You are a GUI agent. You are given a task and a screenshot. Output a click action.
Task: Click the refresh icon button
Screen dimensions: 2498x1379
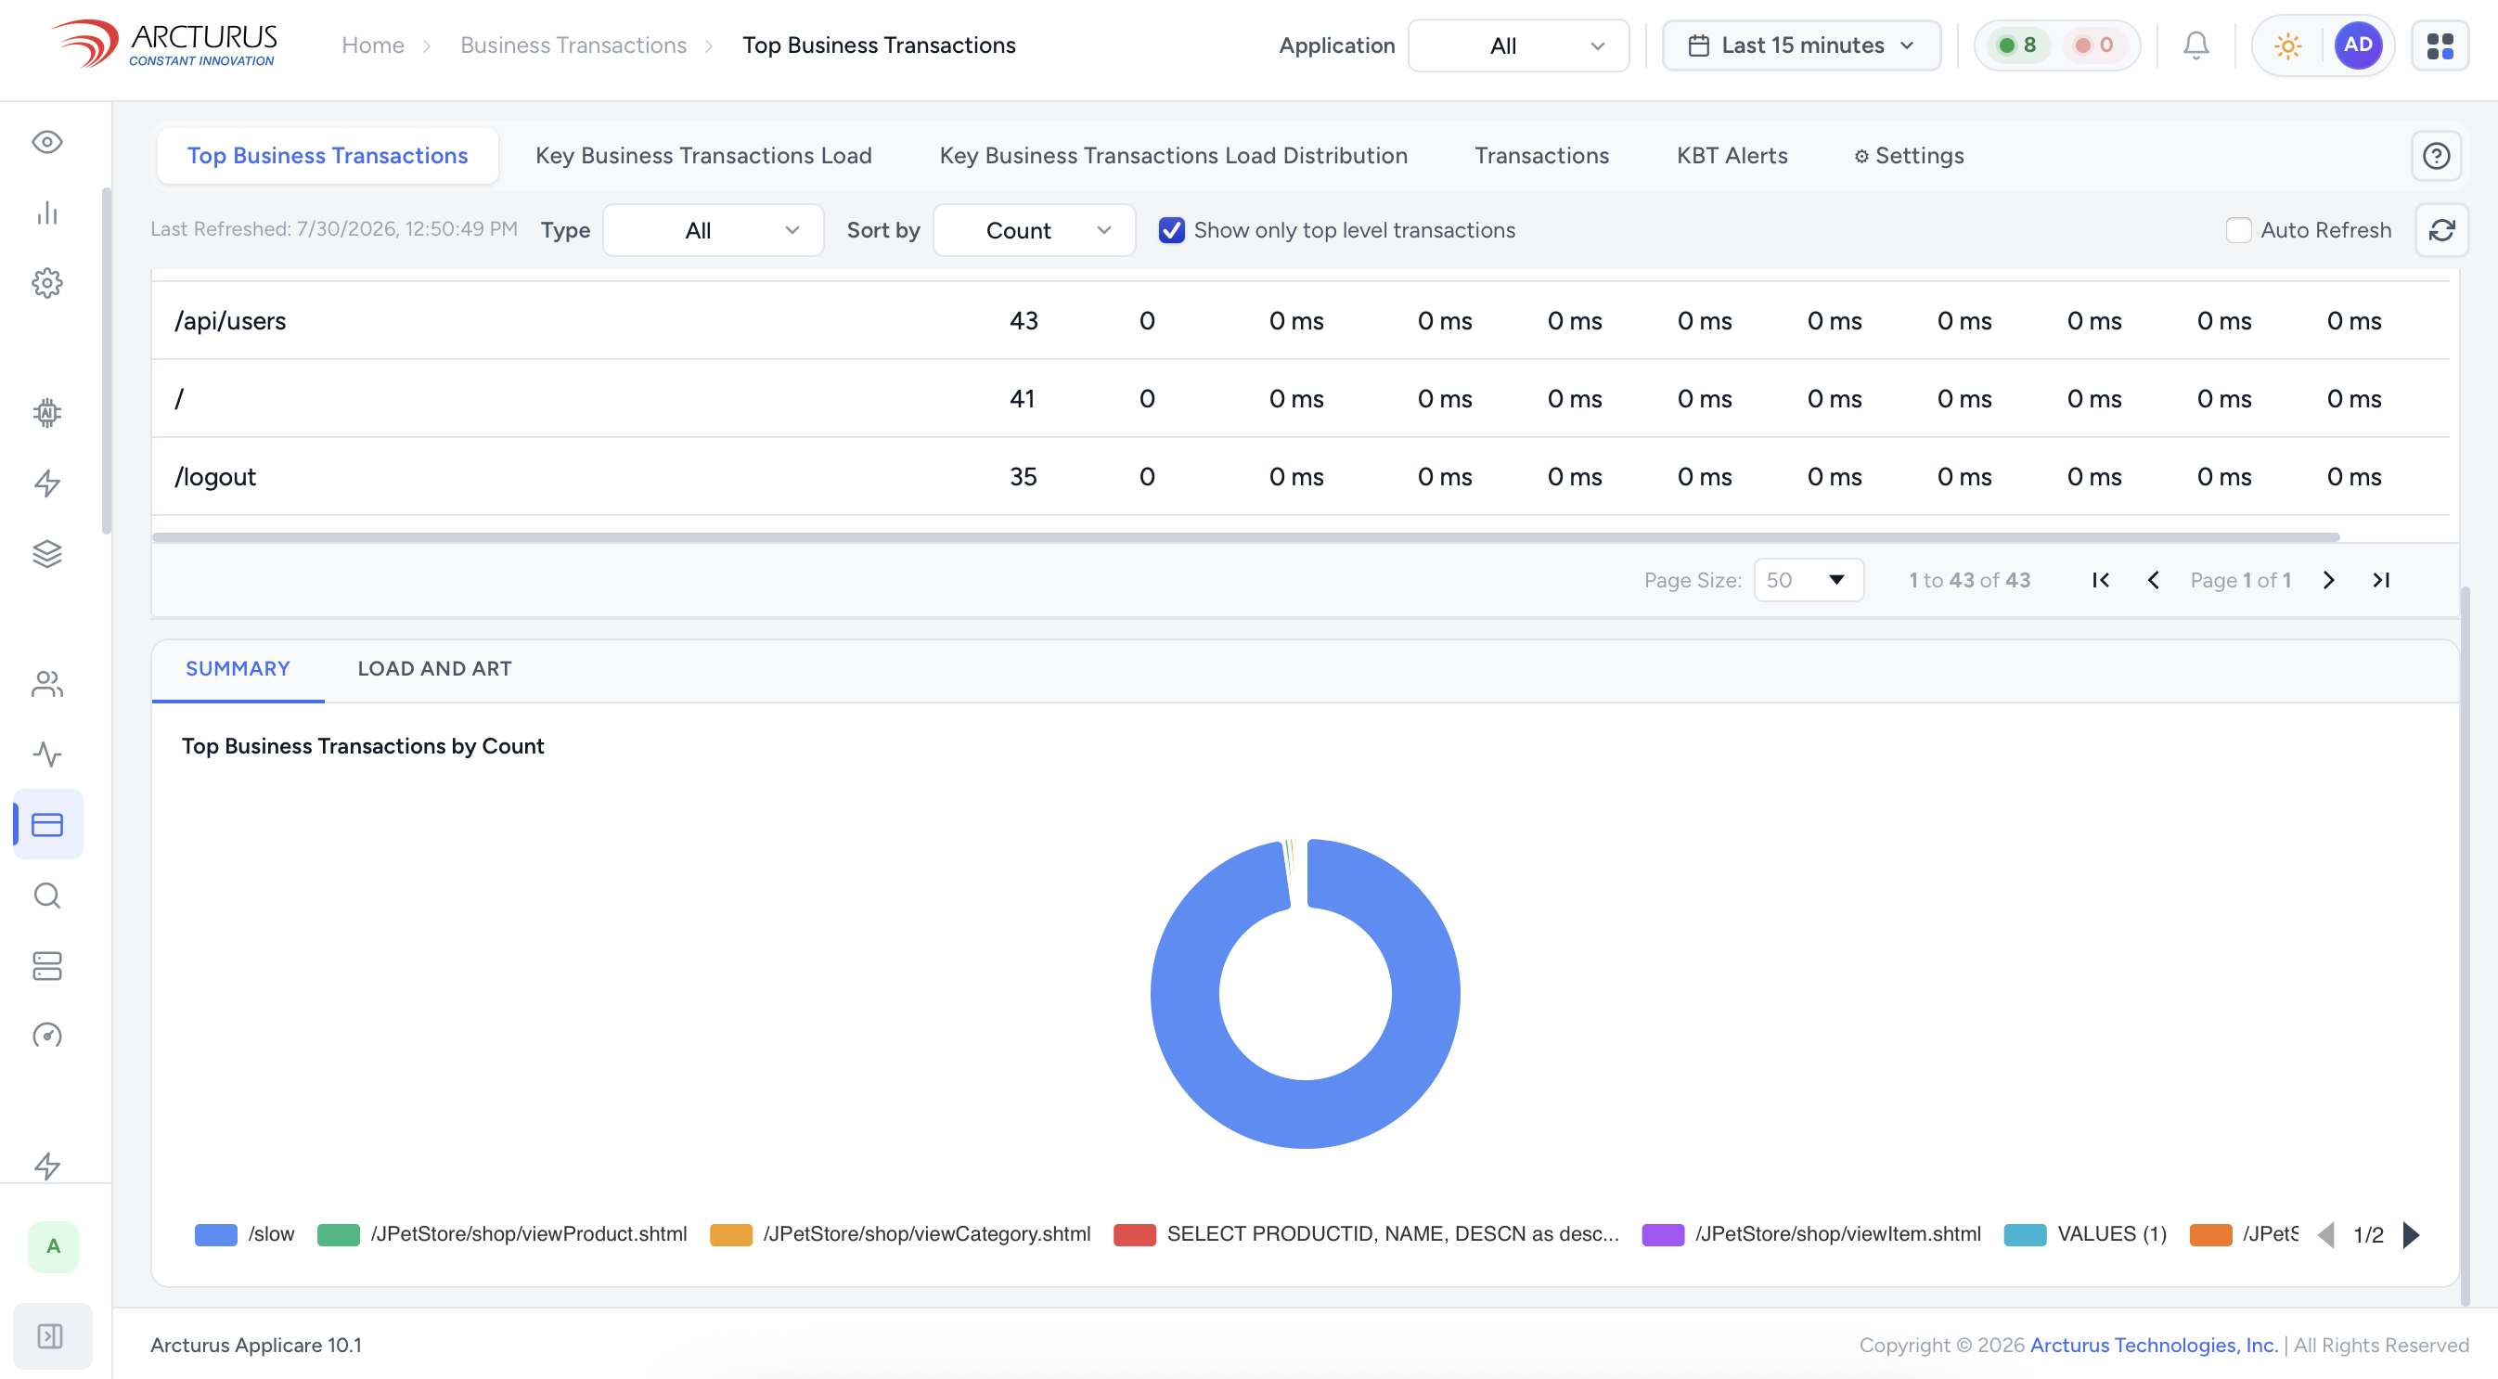(x=2441, y=231)
